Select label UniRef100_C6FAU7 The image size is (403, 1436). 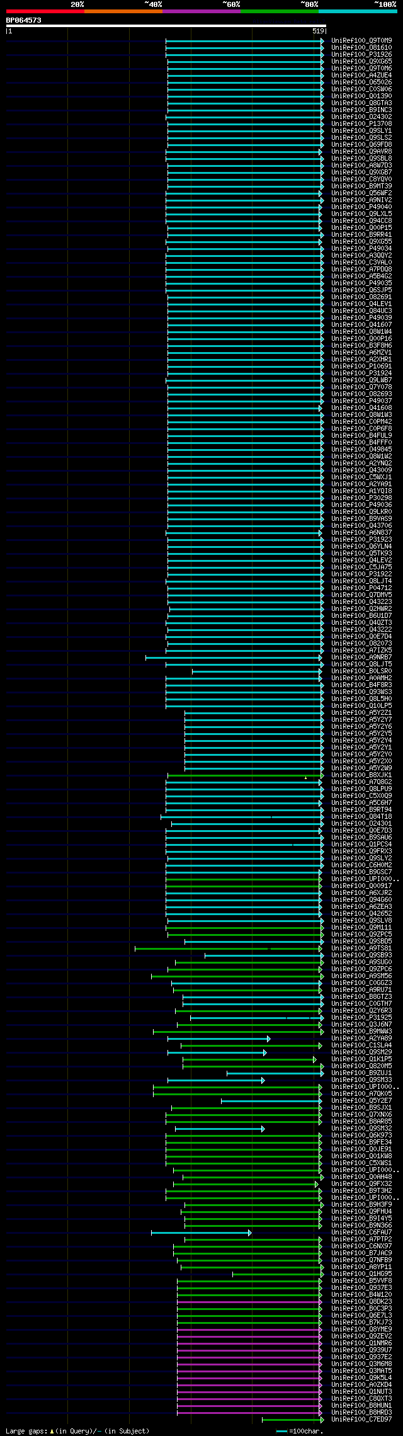click(361, 1232)
